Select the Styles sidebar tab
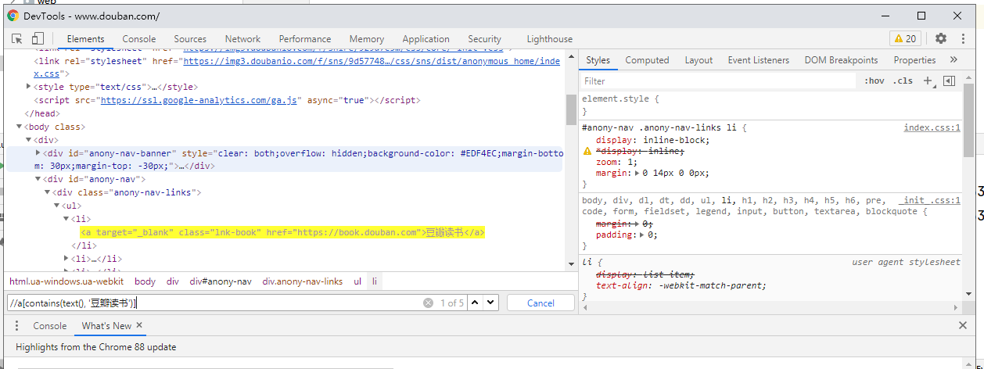Image resolution: width=984 pixels, height=369 pixels. (x=598, y=59)
